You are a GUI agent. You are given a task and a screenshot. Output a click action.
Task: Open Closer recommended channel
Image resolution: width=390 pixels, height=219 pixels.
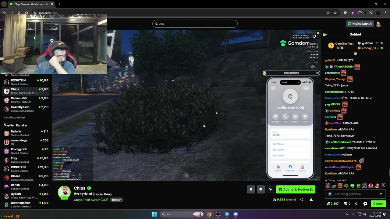(26, 178)
